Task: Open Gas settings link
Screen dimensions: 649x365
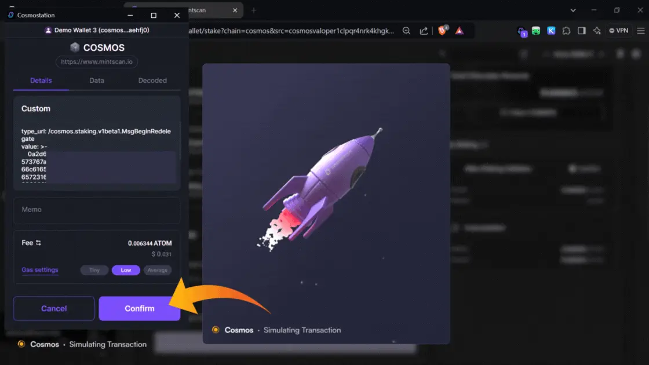Action: tap(40, 270)
